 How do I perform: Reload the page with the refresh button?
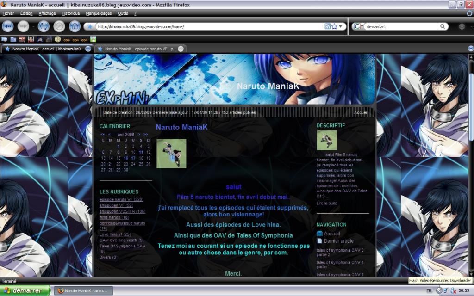coord(44,26)
